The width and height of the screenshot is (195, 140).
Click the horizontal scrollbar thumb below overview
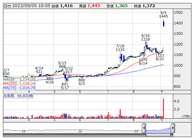[x=158, y=135]
